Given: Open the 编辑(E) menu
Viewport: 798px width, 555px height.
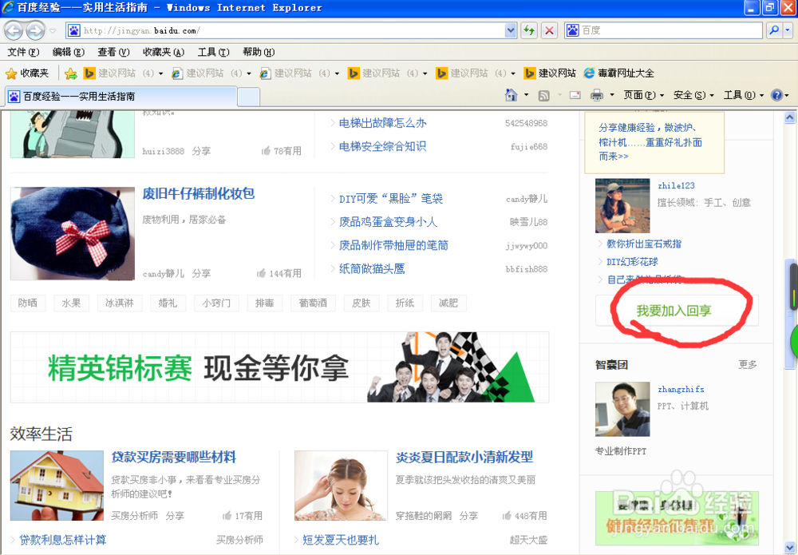Looking at the screenshot, I should click(68, 52).
